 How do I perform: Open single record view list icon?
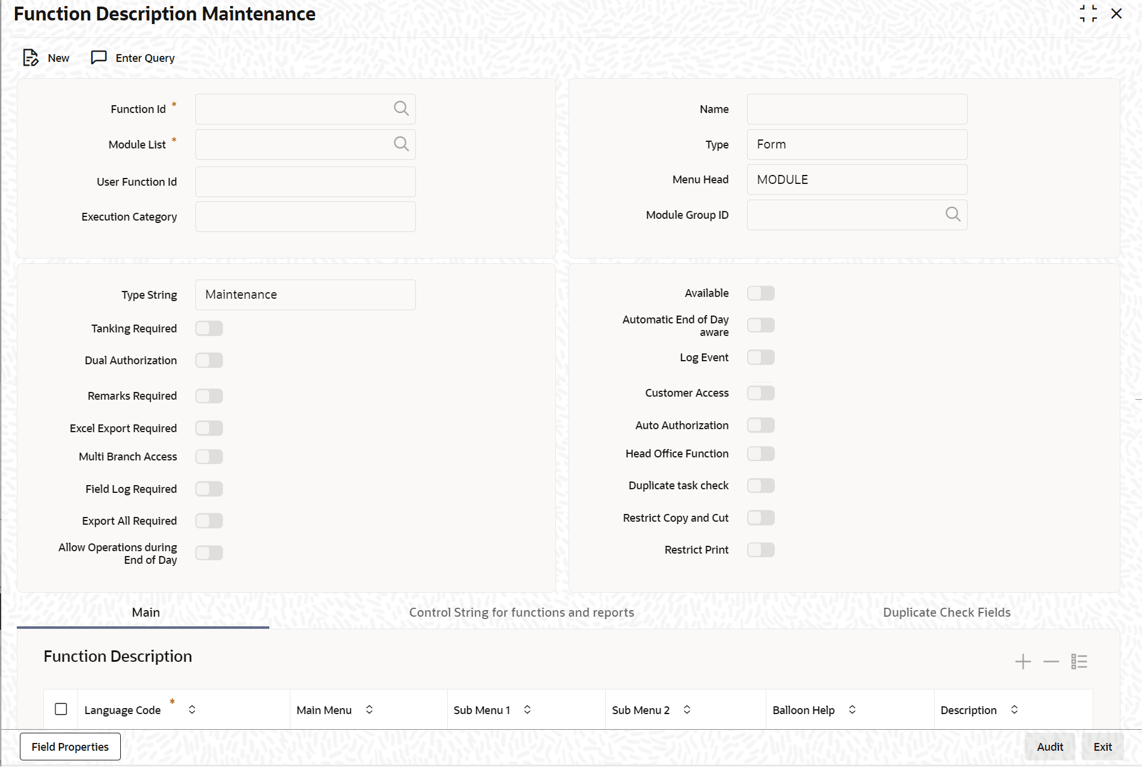1079,662
